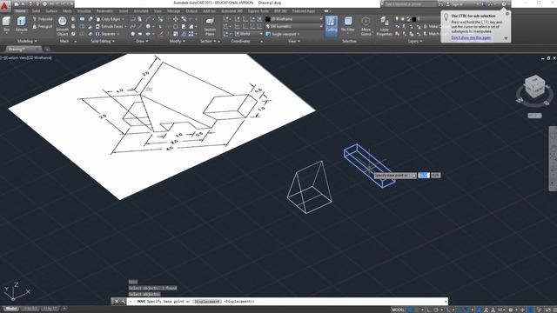
Task: Open the Mesh ribbon tab
Action: point(67,11)
